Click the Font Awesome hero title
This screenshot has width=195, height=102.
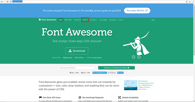[77, 32]
